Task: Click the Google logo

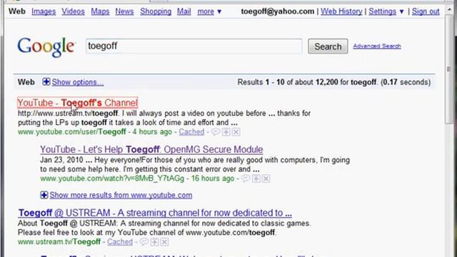Action: coord(46,46)
